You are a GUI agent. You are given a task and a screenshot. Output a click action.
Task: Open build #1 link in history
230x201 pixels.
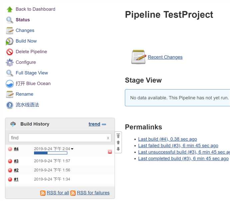click(16, 179)
